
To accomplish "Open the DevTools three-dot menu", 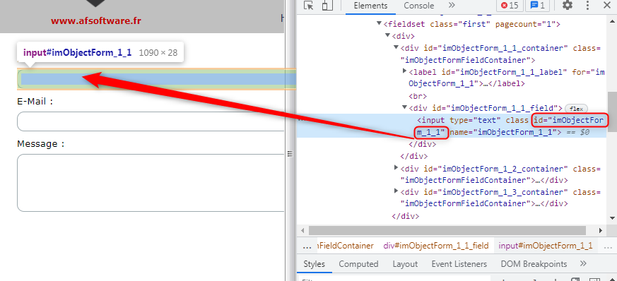I will 587,6.
